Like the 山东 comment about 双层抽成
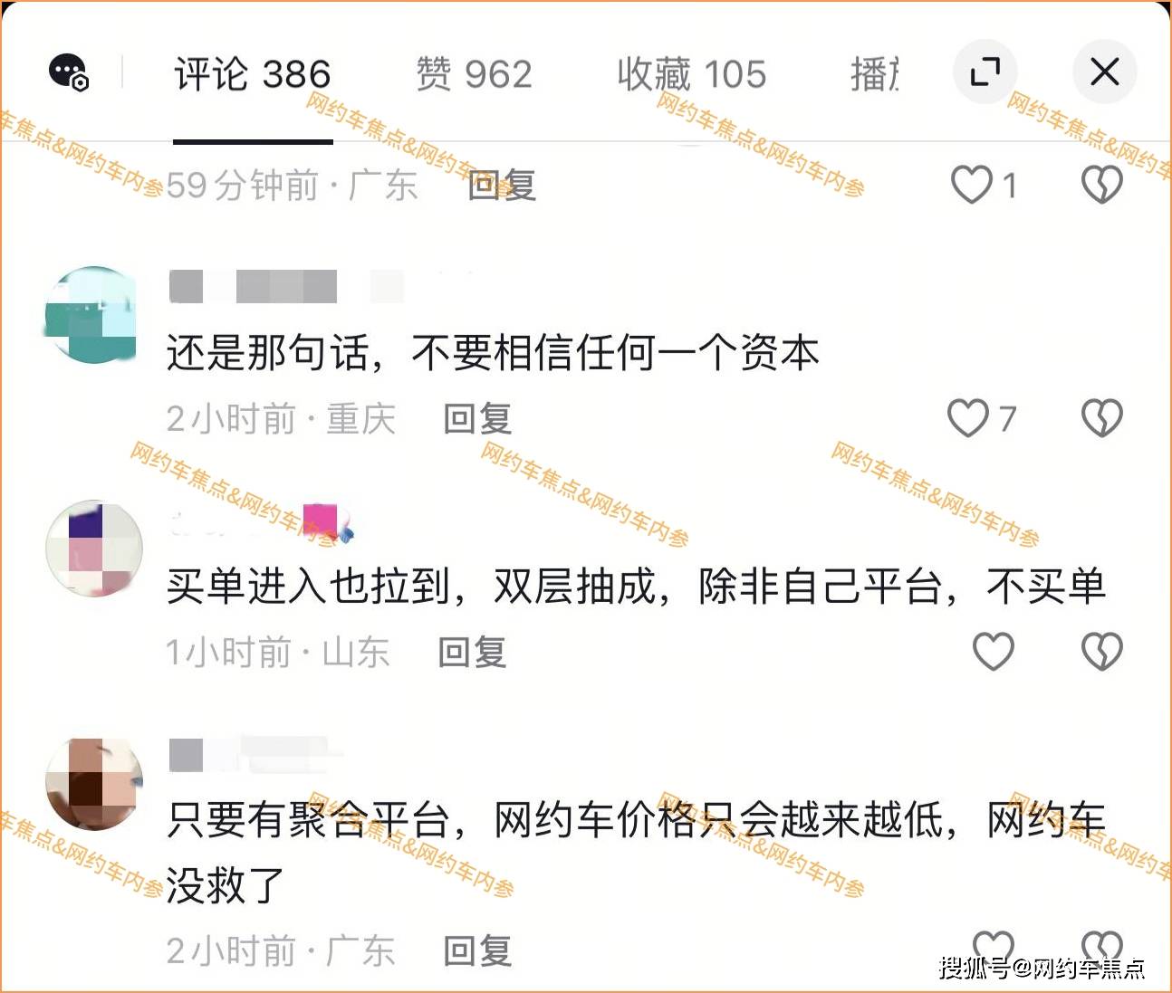 (993, 652)
